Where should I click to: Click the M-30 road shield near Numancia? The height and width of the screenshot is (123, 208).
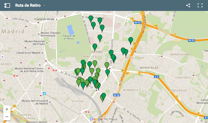pyautogui.click(x=117, y=95)
